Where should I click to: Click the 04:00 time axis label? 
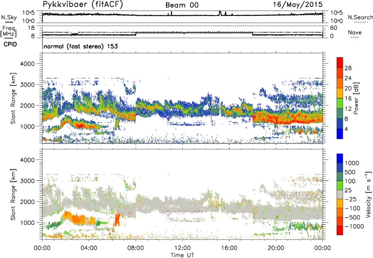tap(89, 248)
